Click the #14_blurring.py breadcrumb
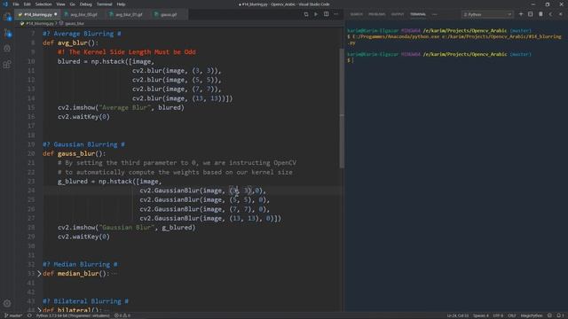This screenshot has width=568, height=319. pyautogui.click(x=39, y=23)
